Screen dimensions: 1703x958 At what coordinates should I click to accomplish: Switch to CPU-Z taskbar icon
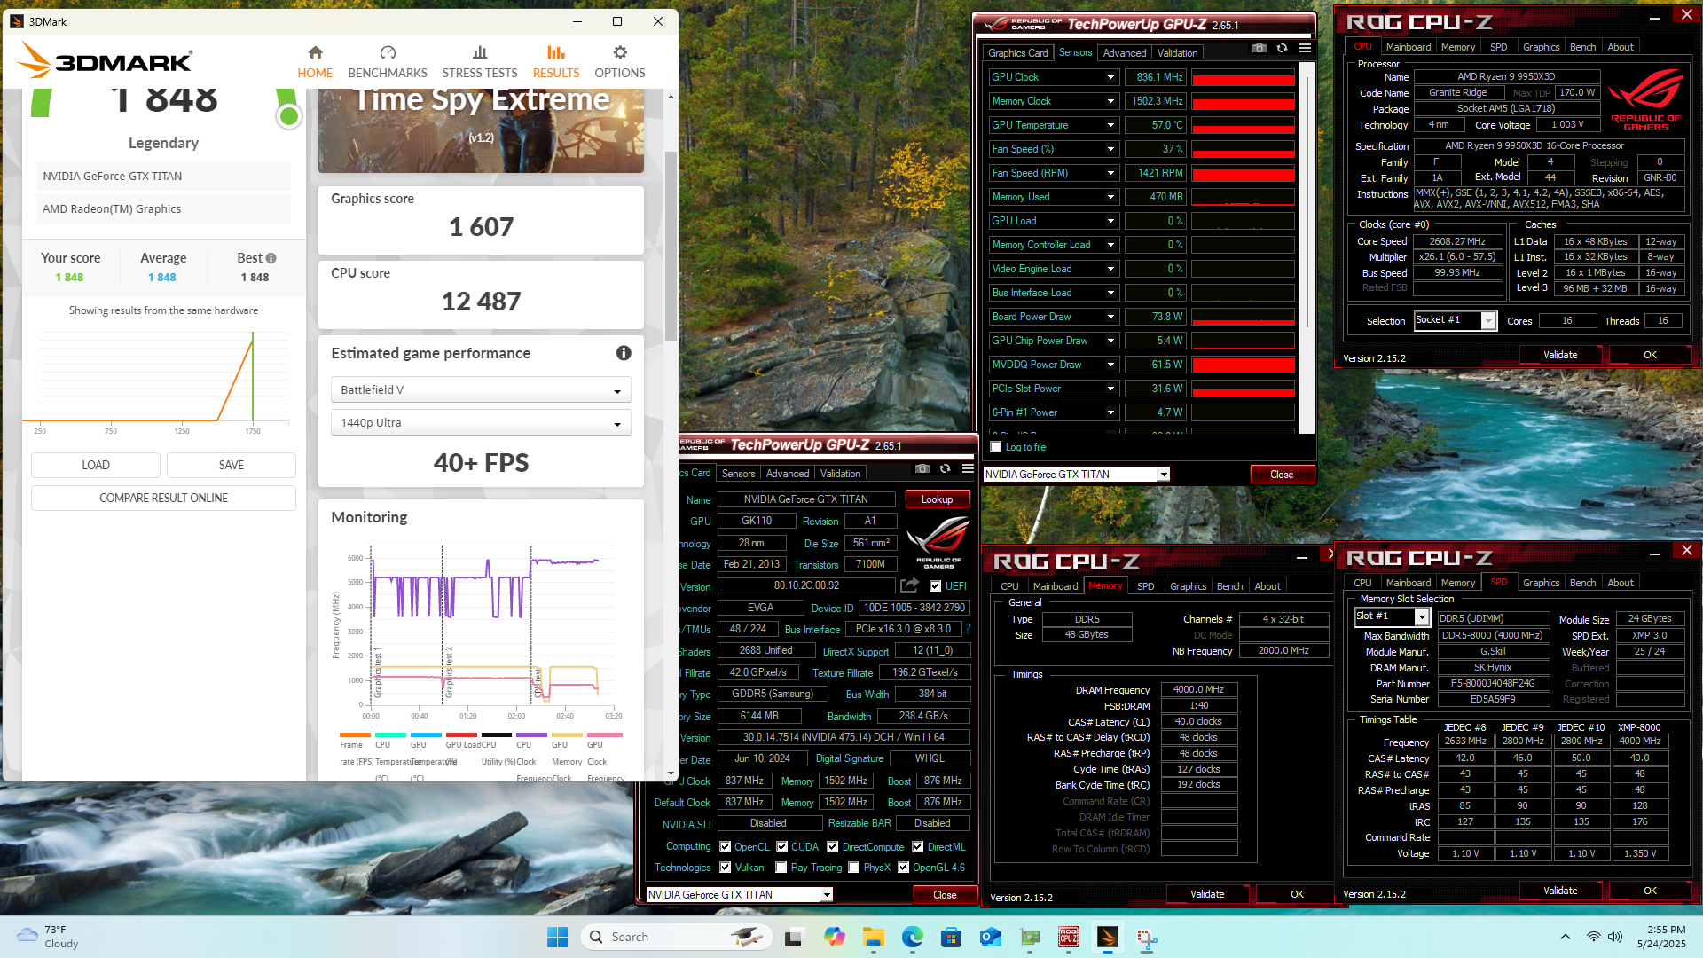(1068, 937)
